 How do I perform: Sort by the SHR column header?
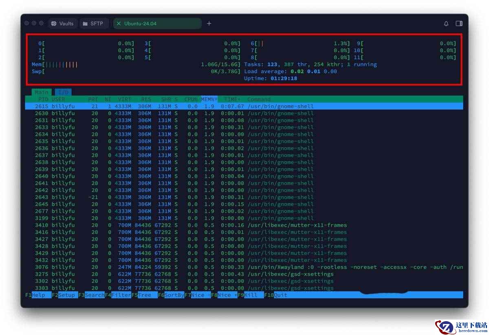166,99
